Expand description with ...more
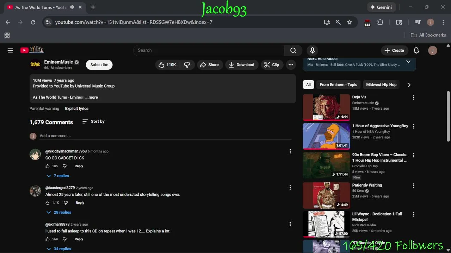This screenshot has height=253, width=451. point(92,97)
